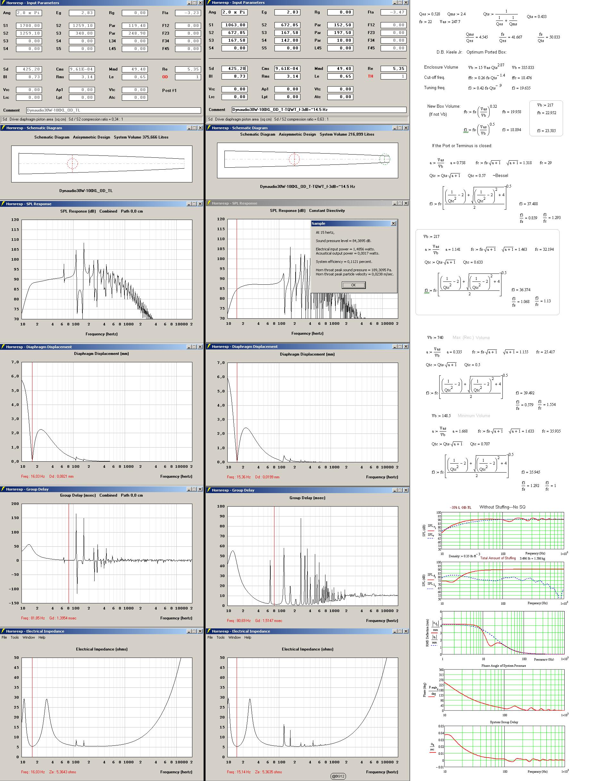Click lightning icon of left Group Delay window
Image resolution: width=589 pixels, height=781 pixels.
tap(3, 489)
